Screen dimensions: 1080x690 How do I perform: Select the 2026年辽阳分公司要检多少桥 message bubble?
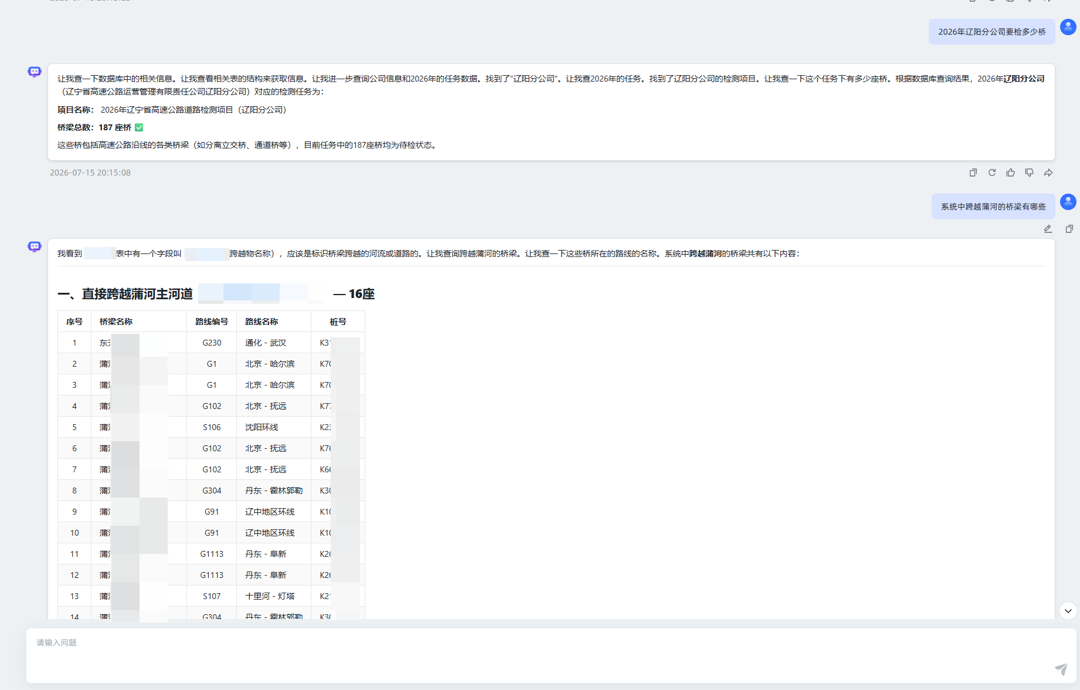(x=992, y=32)
